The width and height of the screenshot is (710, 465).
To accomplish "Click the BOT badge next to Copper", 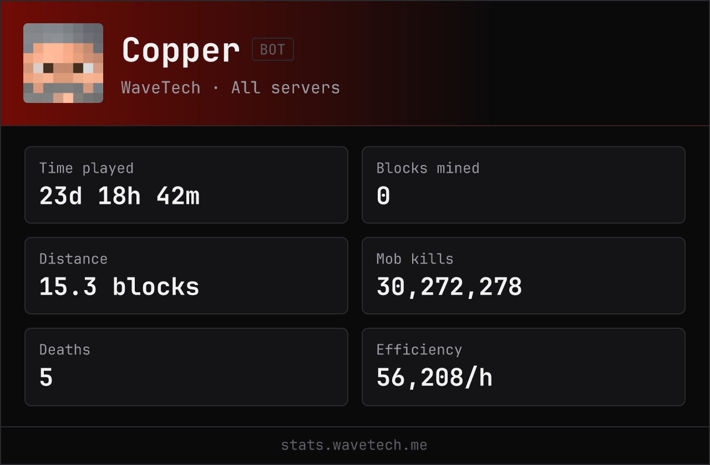I will (273, 49).
